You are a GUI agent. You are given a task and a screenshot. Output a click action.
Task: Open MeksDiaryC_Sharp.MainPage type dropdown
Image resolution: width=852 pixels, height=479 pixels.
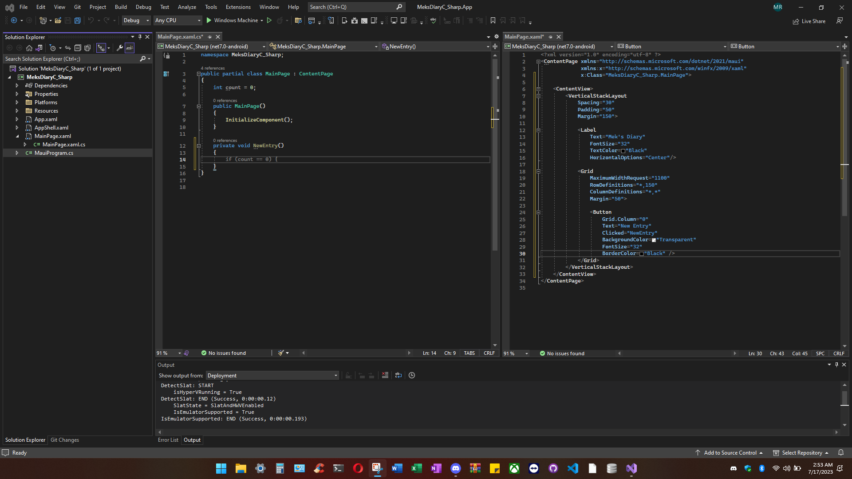pyautogui.click(x=323, y=47)
